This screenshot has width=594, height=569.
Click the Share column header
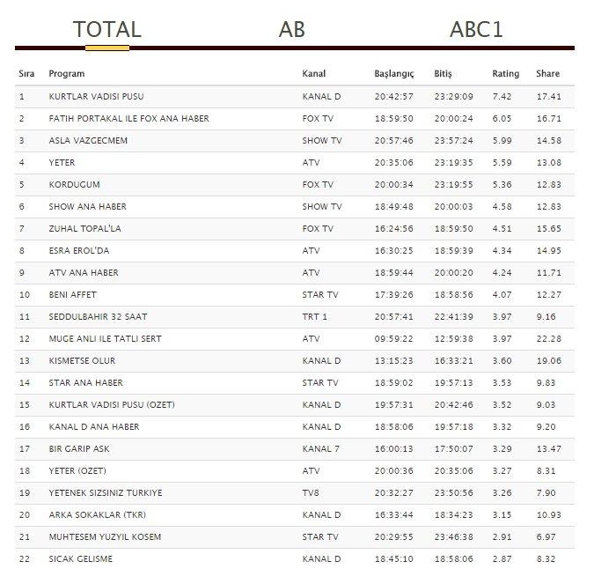(547, 74)
